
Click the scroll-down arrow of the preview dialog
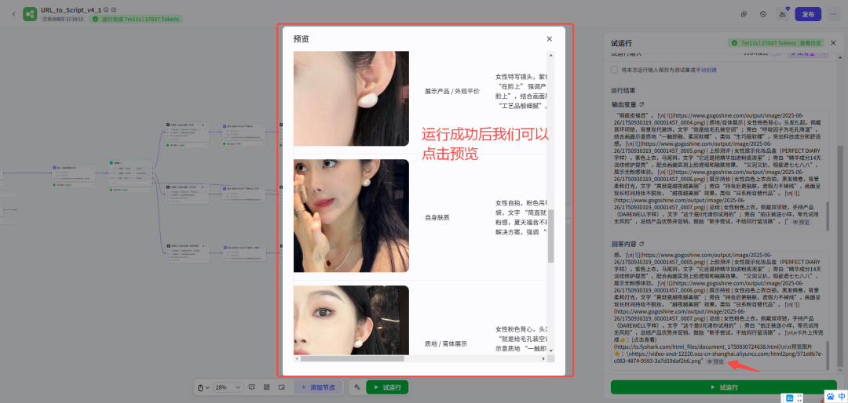pos(551,351)
